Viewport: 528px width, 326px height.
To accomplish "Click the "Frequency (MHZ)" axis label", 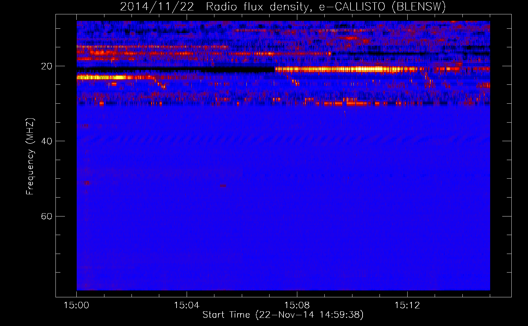I will coord(30,156).
